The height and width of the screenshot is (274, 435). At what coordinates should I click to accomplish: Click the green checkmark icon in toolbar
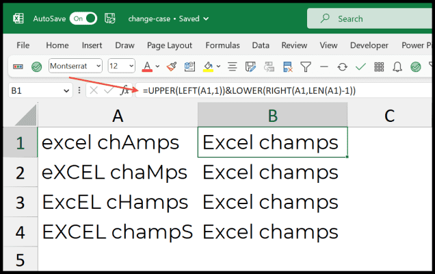(x=360, y=66)
